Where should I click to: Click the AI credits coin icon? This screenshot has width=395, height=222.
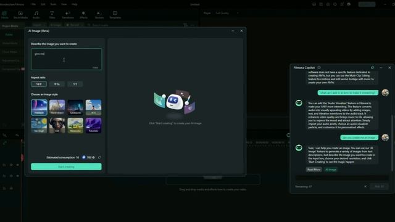(84, 157)
